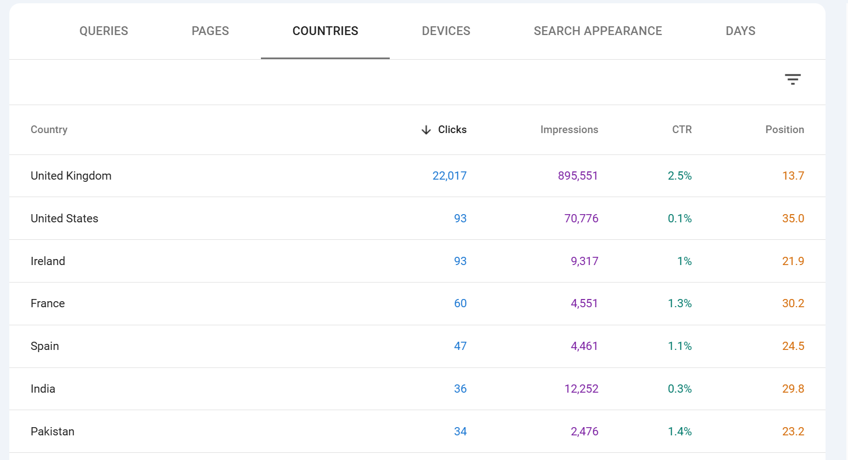Select the Pakistan country entry

[x=52, y=432]
